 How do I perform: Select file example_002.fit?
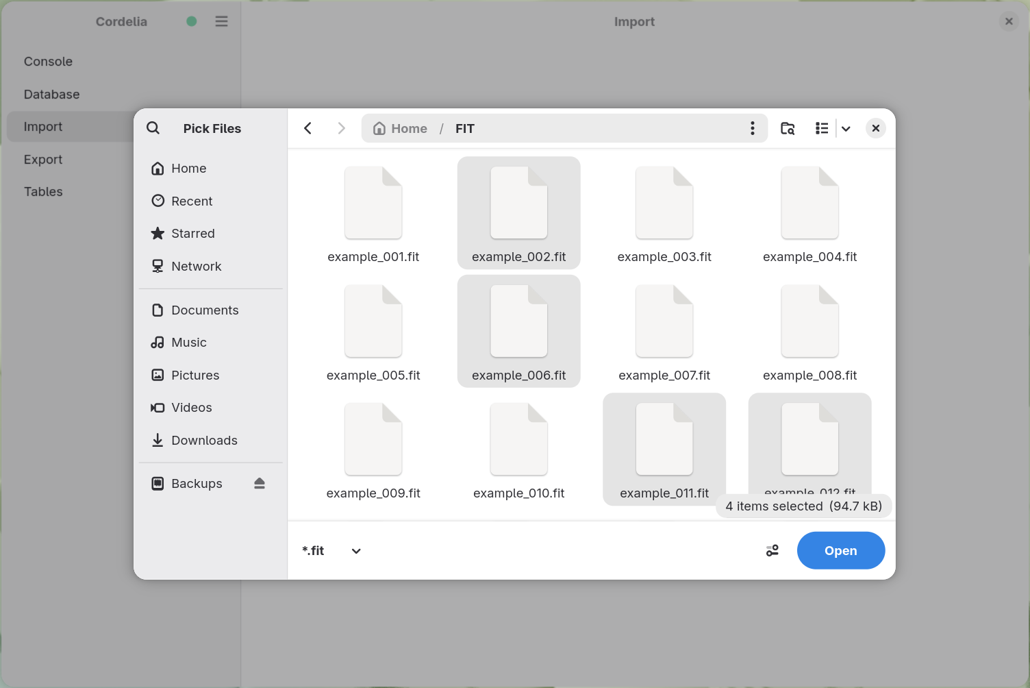click(519, 213)
